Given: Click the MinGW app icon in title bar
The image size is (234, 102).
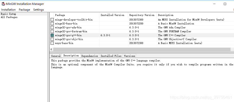Looking at the screenshot, I should pyautogui.click(x=3, y=4).
